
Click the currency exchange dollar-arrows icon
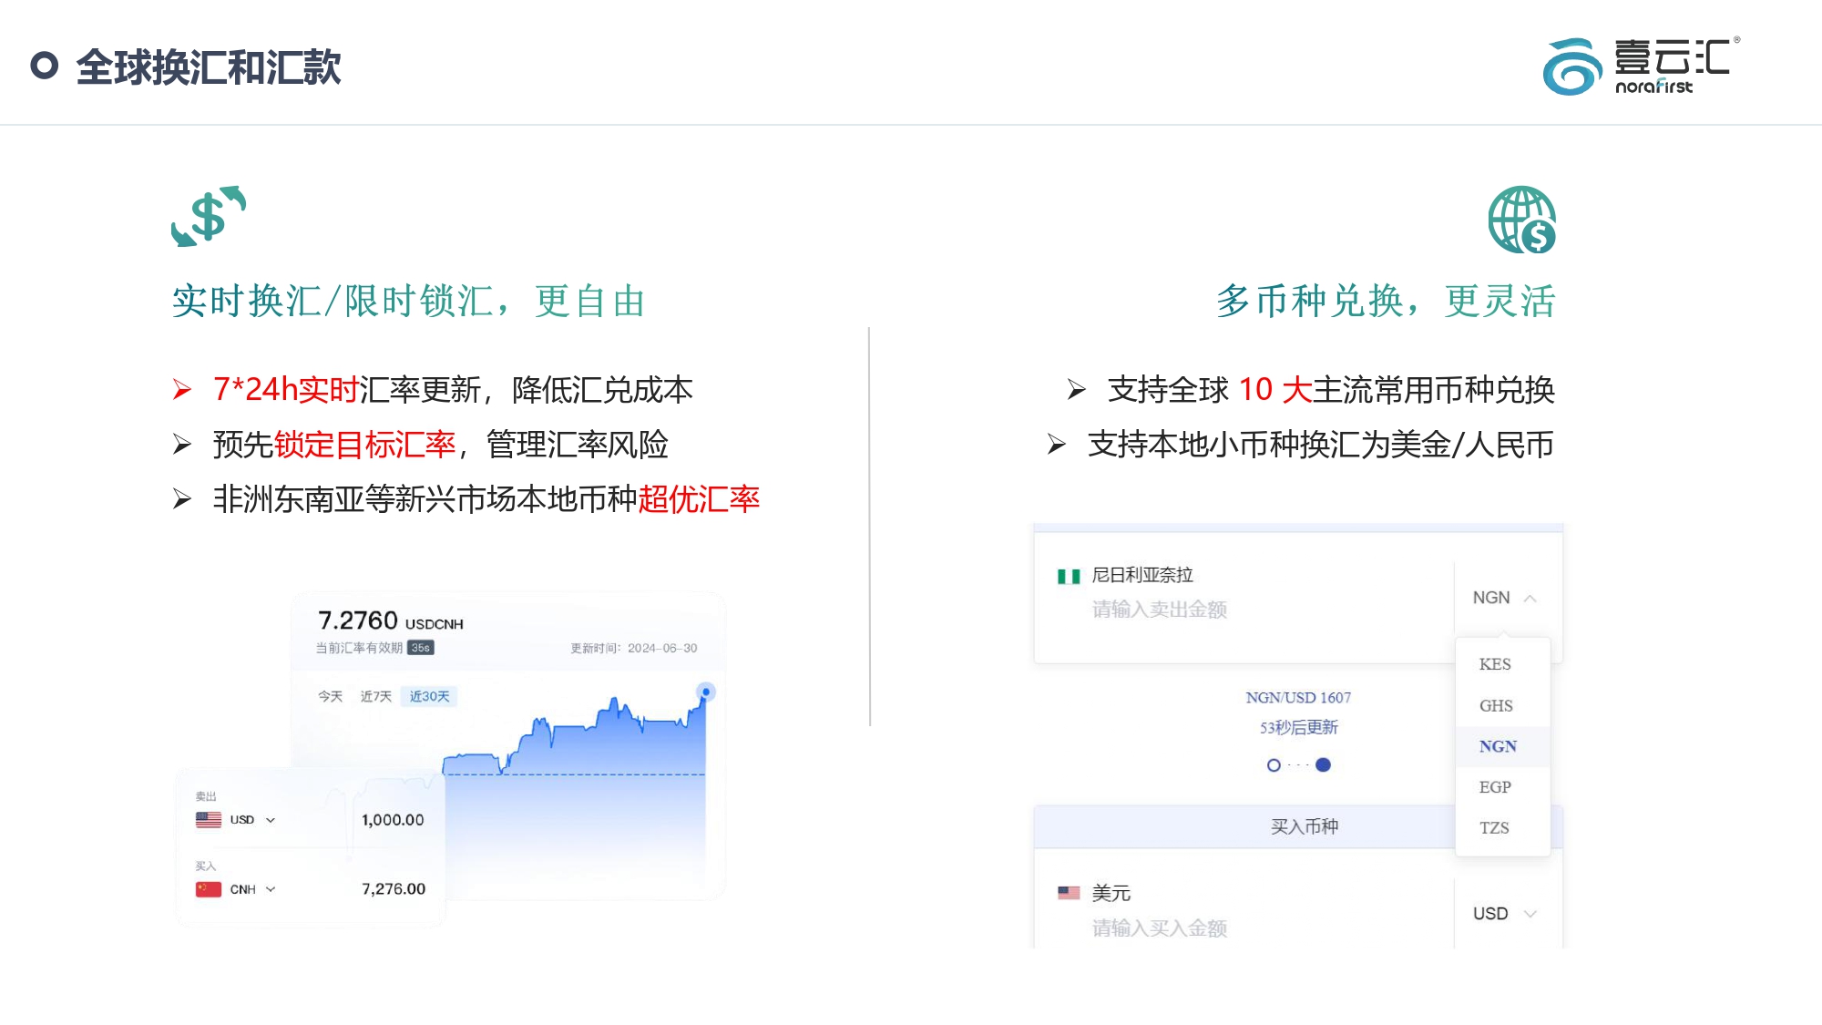click(208, 216)
